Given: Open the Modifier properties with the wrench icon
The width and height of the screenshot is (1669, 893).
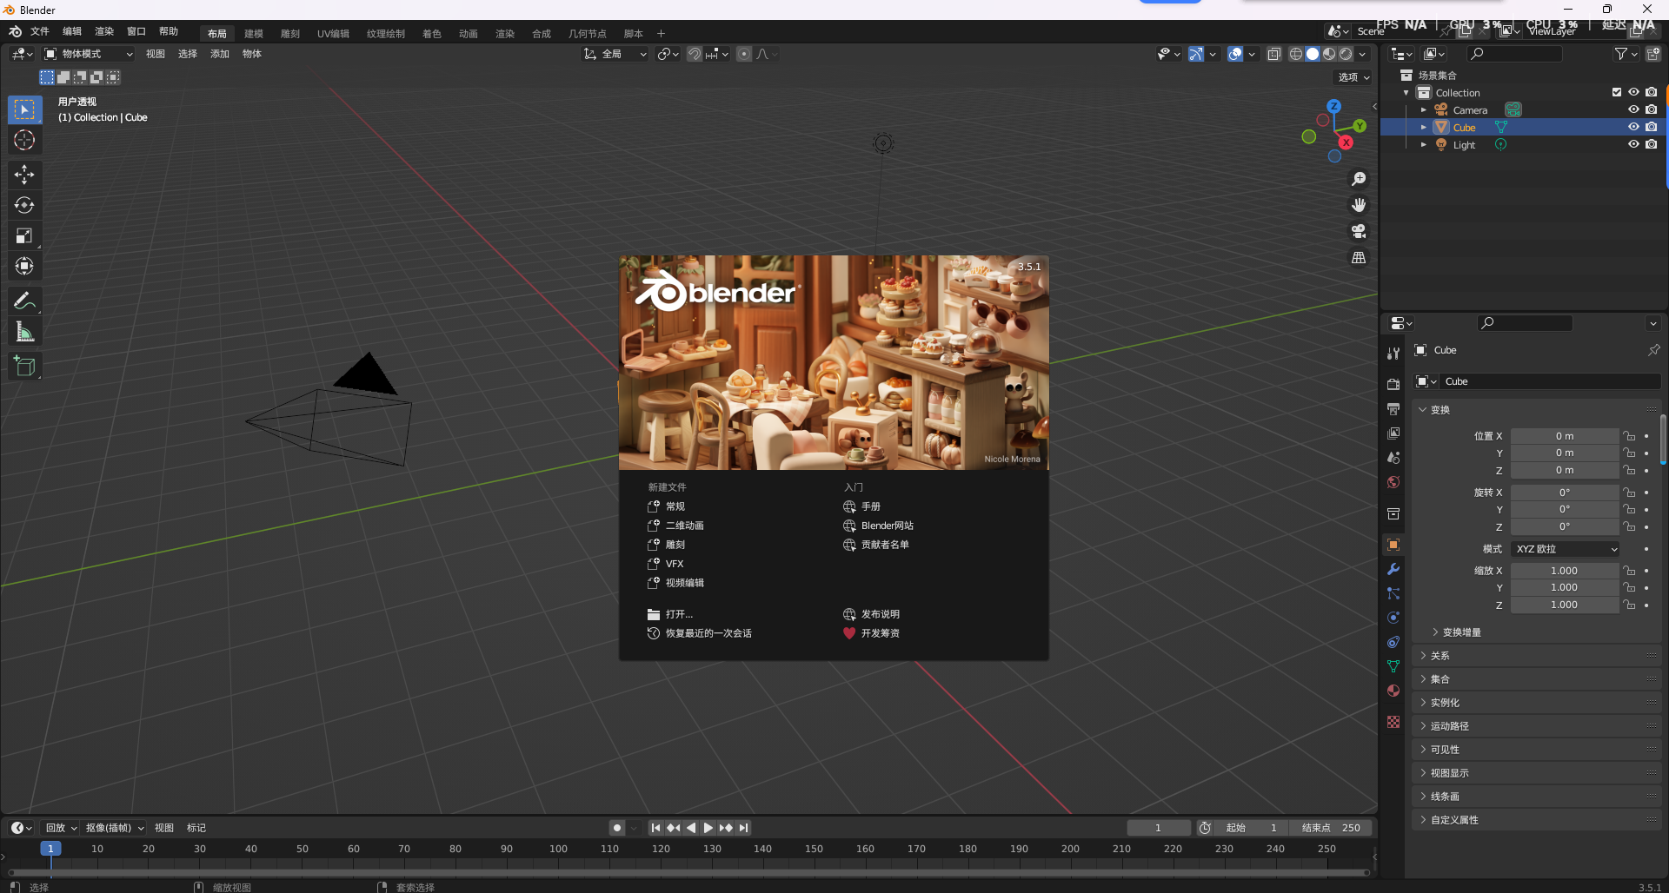Looking at the screenshot, I should 1393,569.
